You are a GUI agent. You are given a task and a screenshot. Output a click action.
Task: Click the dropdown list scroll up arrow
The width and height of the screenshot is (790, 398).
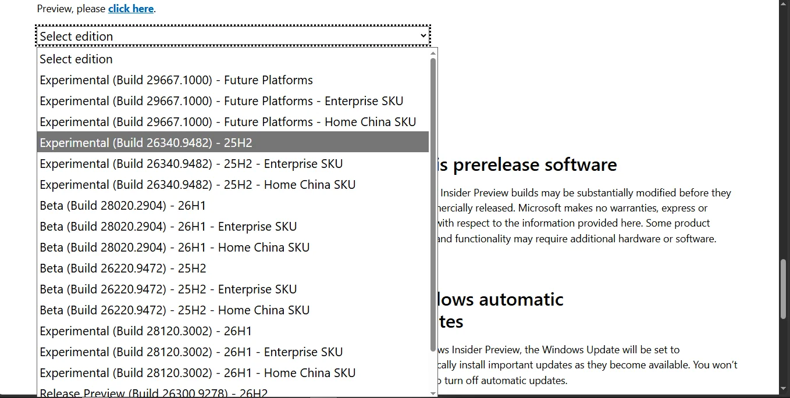click(x=433, y=53)
